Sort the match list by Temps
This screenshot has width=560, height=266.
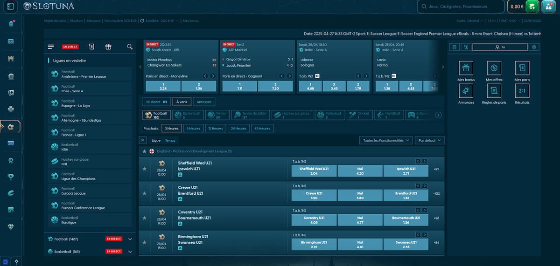tap(170, 140)
